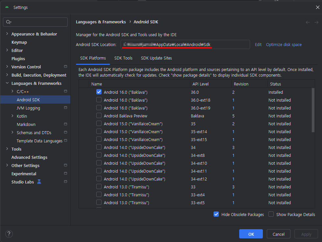This screenshot has height=242, width=322.
Task: Click the Android SDK Location field
Action: pyautogui.click(x=185, y=44)
